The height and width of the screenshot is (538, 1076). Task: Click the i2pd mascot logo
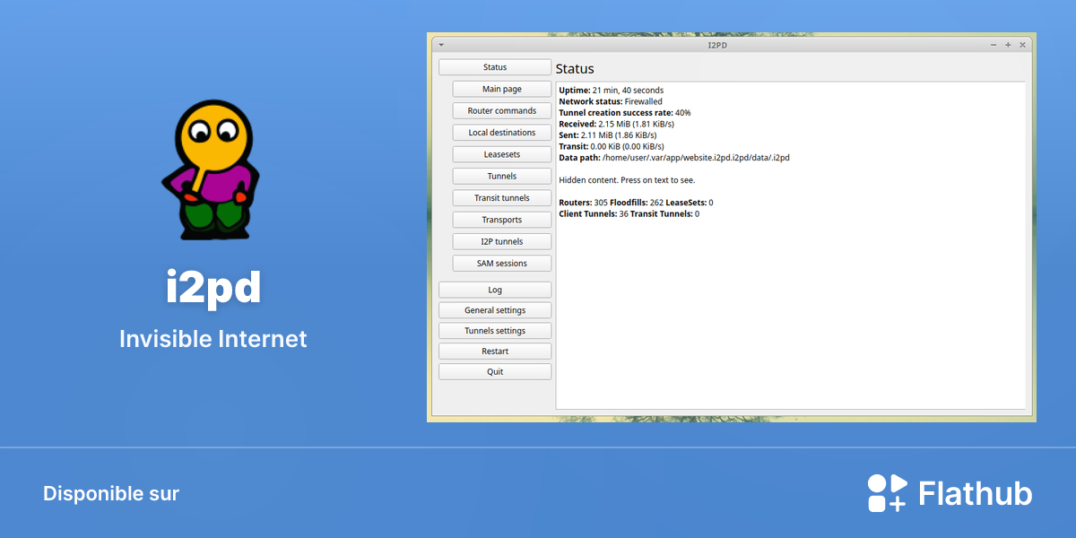213,169
